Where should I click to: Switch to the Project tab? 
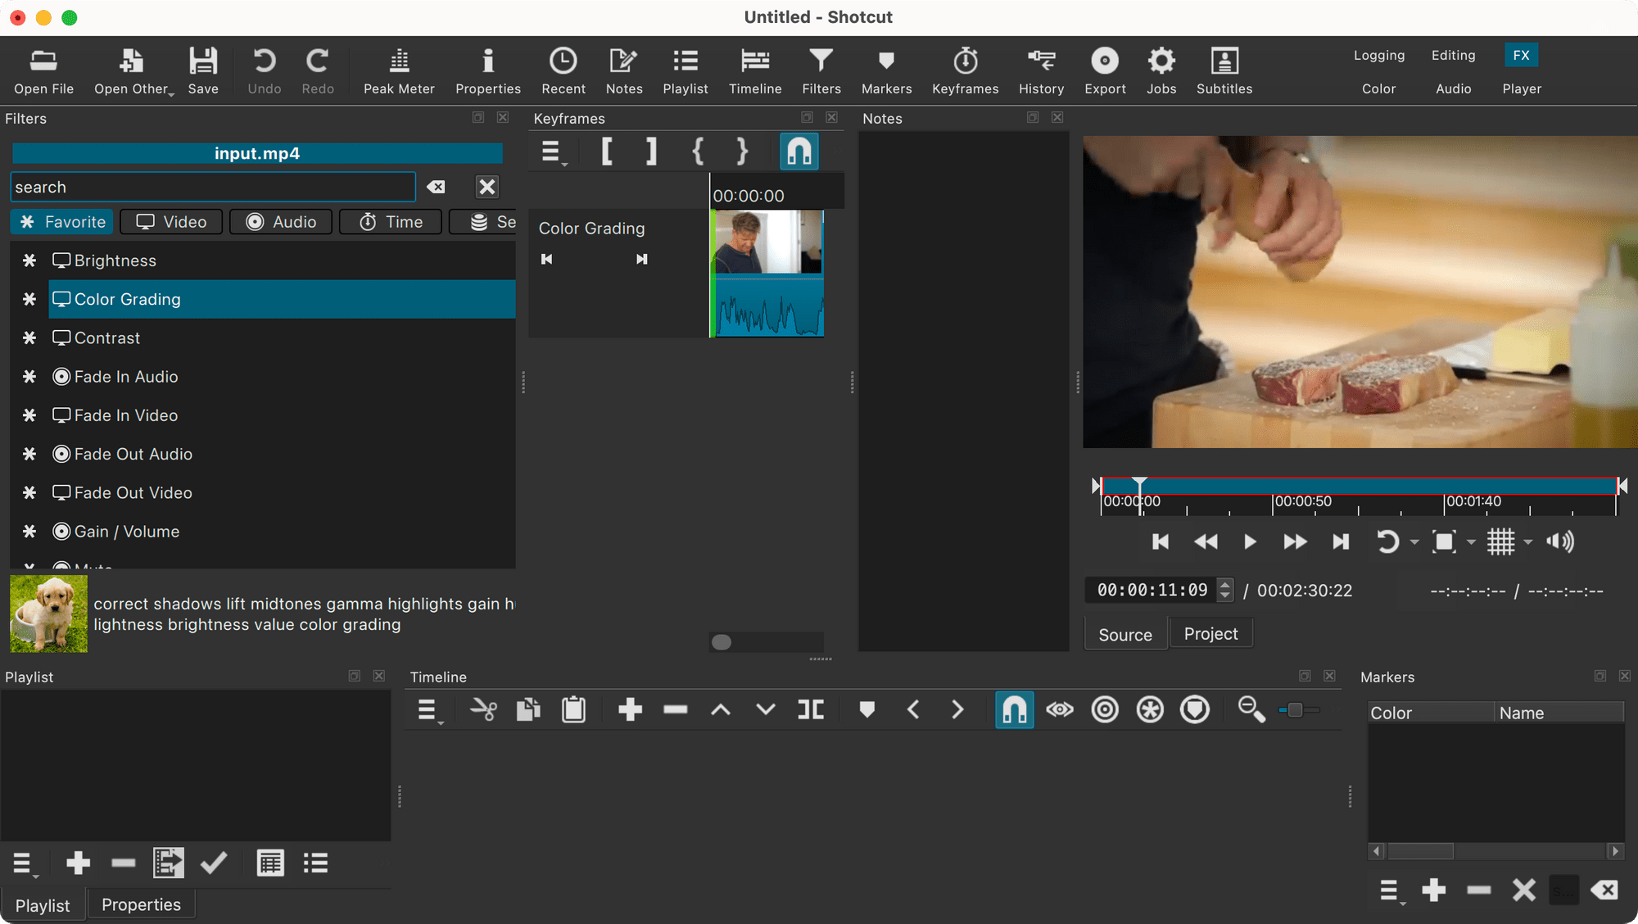[1210, 634]
